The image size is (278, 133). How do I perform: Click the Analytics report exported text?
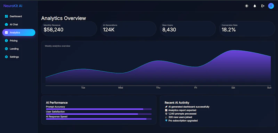pyautogui.click(x=182, y=110)
